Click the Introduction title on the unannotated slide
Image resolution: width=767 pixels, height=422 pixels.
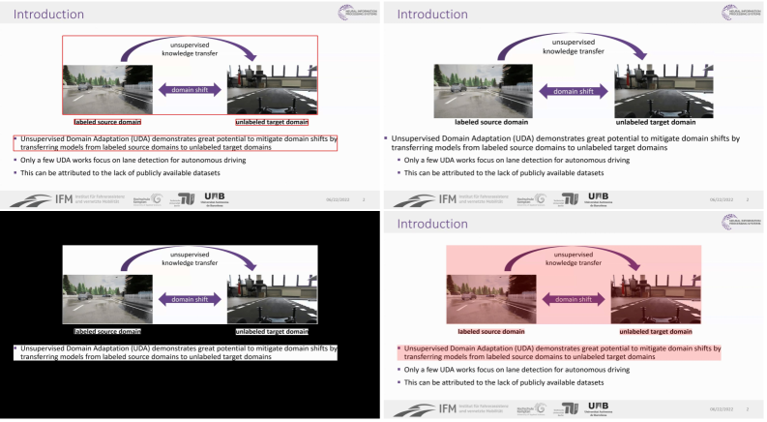tap(432, 15)
